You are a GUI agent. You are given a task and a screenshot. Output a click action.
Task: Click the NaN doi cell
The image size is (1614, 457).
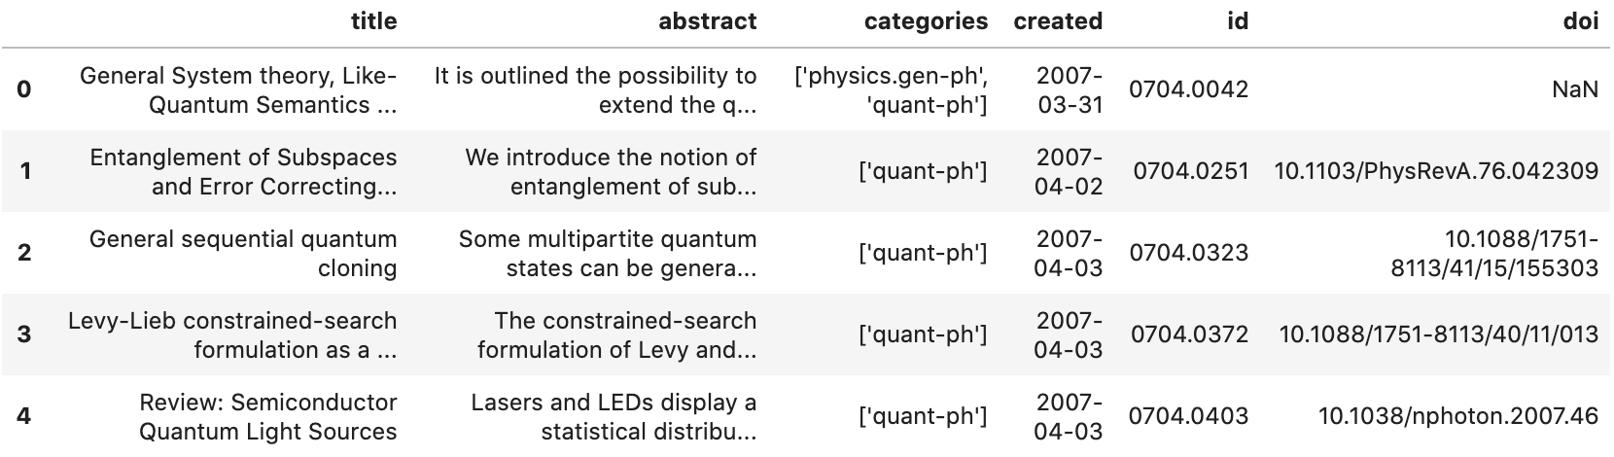(x=1575, y=89)
